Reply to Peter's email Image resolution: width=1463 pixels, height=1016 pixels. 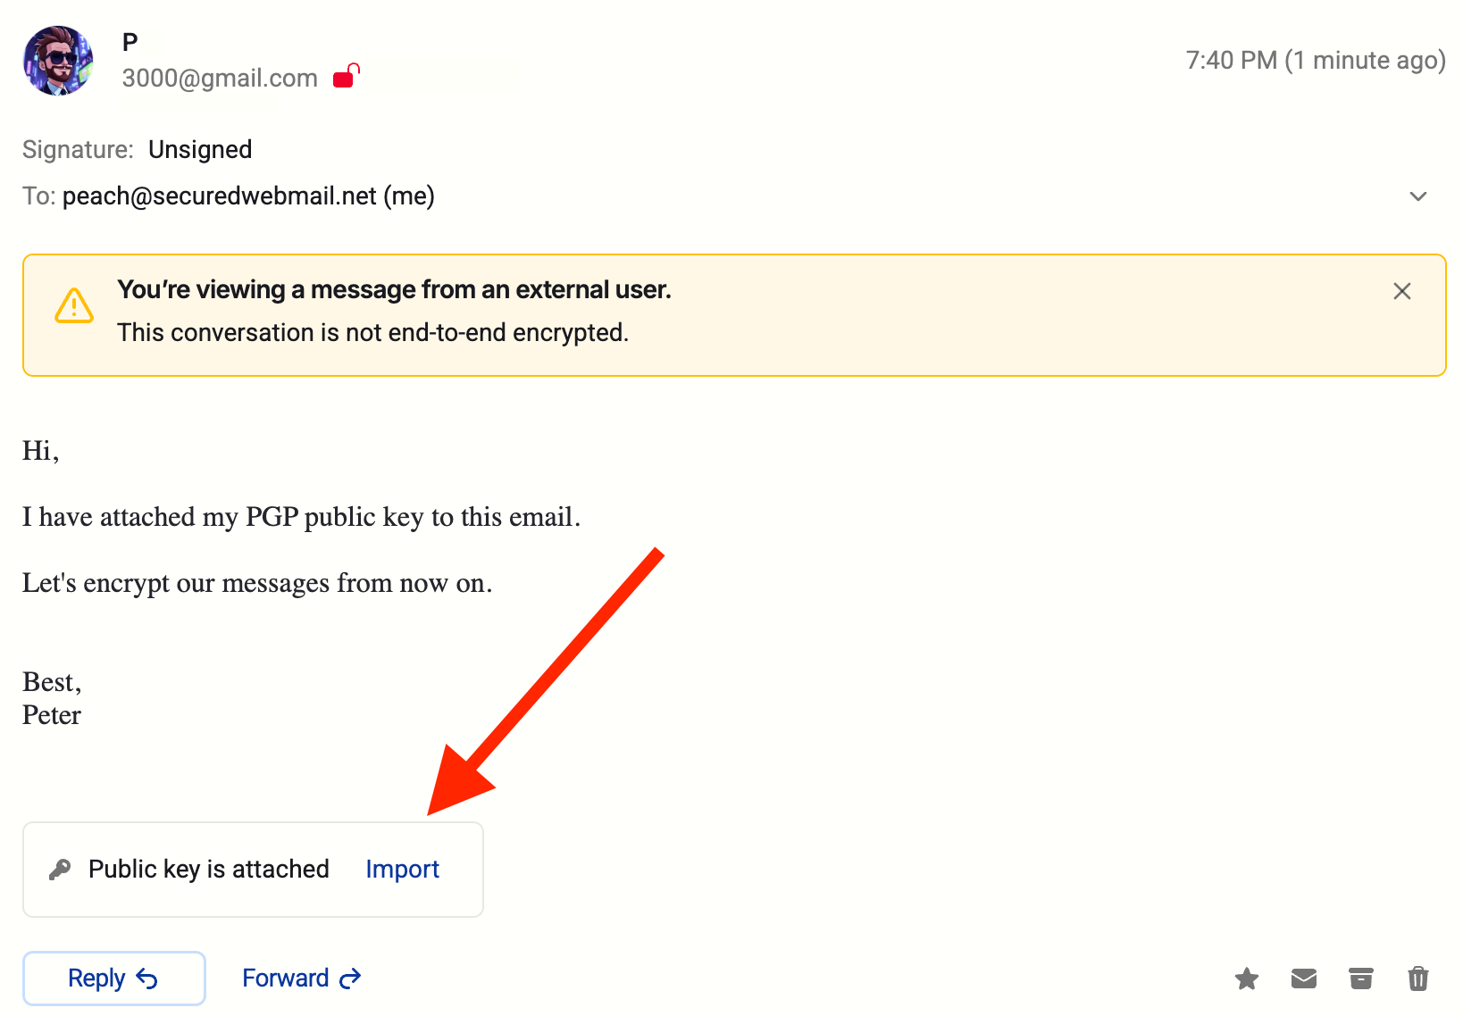click(113, 979)
